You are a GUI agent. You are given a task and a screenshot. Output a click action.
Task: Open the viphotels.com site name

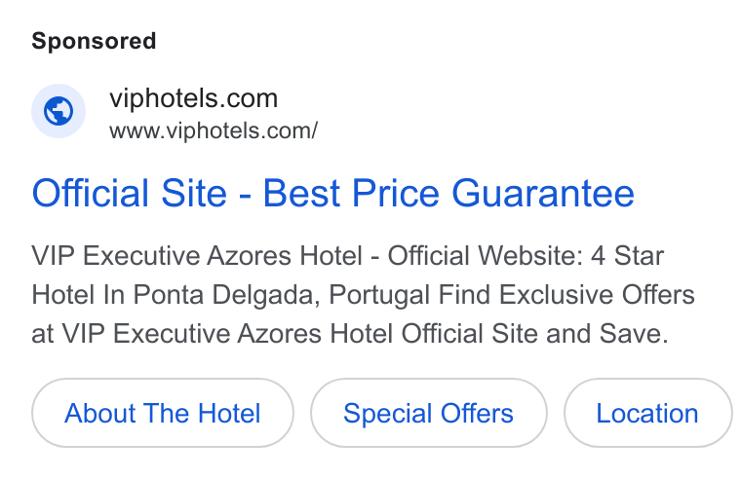coord(194,98)
